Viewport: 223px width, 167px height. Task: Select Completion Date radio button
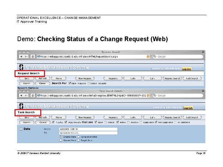pyautogui.click(x=78, y=137)
